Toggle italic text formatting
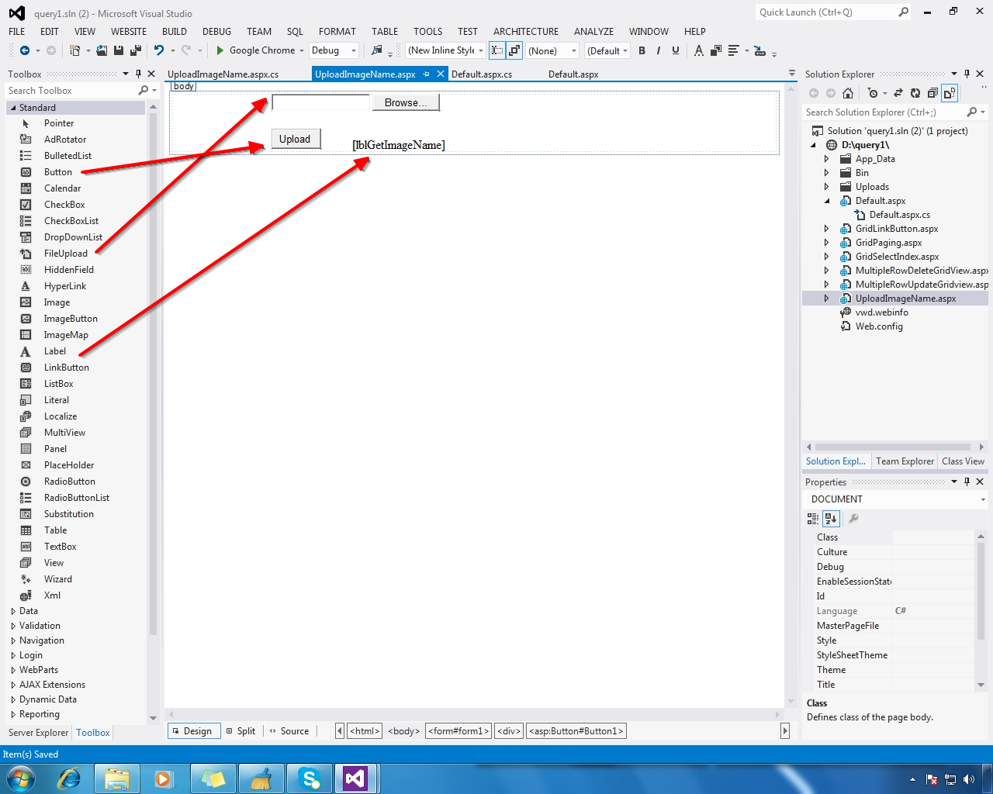 (x=658, y=51)
